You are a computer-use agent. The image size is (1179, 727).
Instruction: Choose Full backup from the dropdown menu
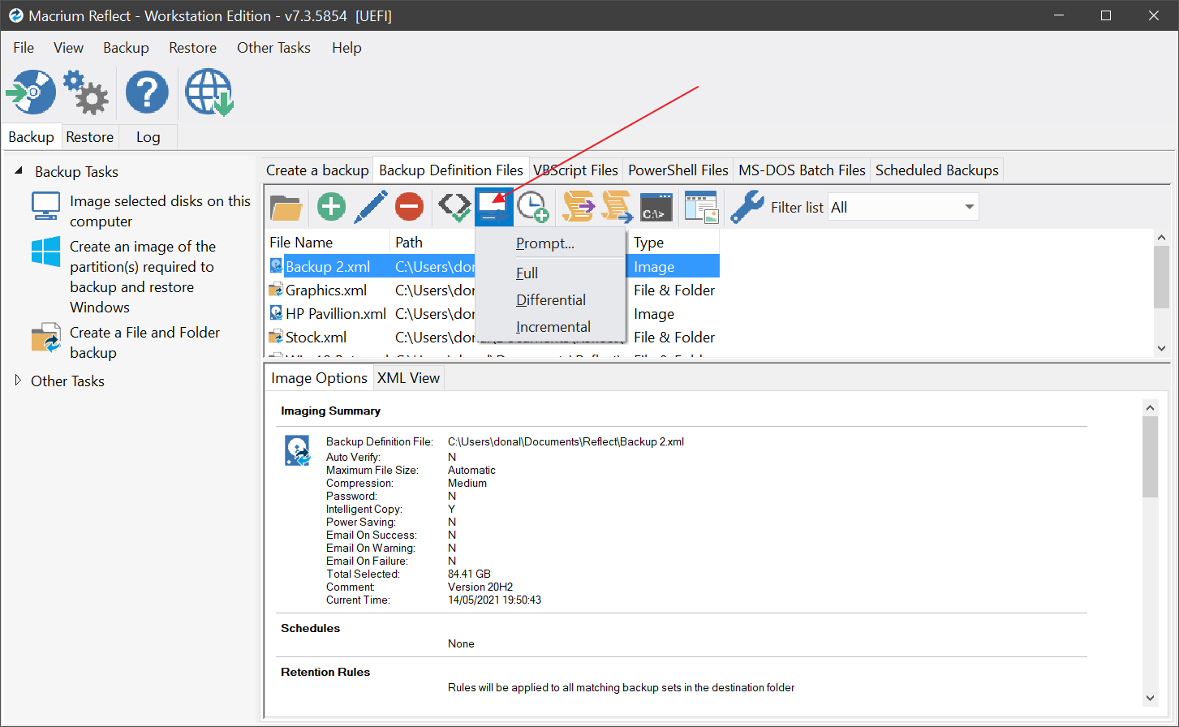coord(550,273)
